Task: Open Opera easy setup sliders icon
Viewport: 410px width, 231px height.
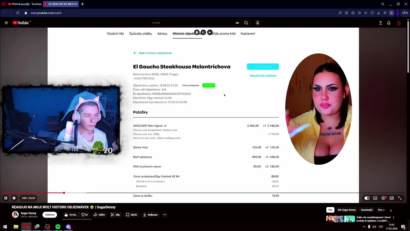Action: [x=385, y=13]
